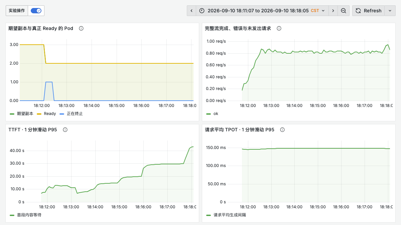Open the time range picker
The width and height of the screenshot is (401, 225).
pyautogui.click(x=262, y=11)
